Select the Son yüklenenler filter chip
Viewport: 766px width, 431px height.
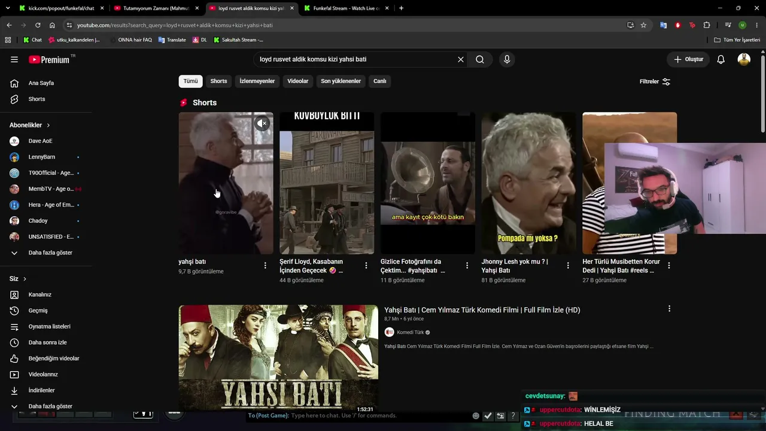tap(341, 81)
